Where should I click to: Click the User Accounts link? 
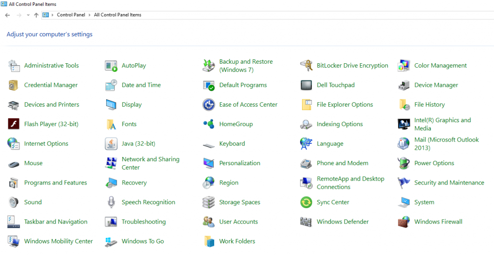point(238,222)
